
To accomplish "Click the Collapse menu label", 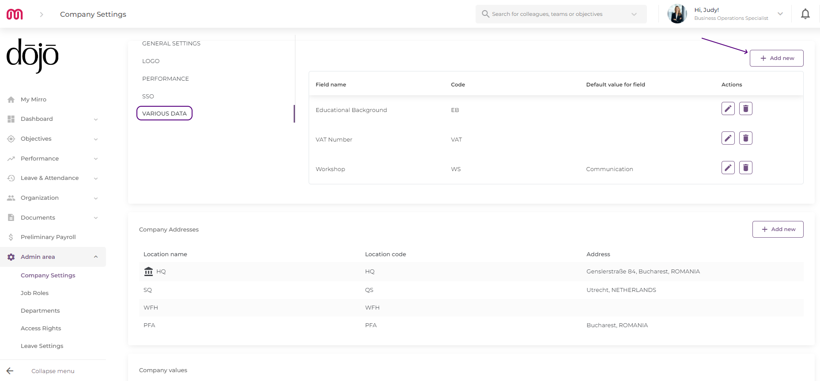I will click(53, 371).
